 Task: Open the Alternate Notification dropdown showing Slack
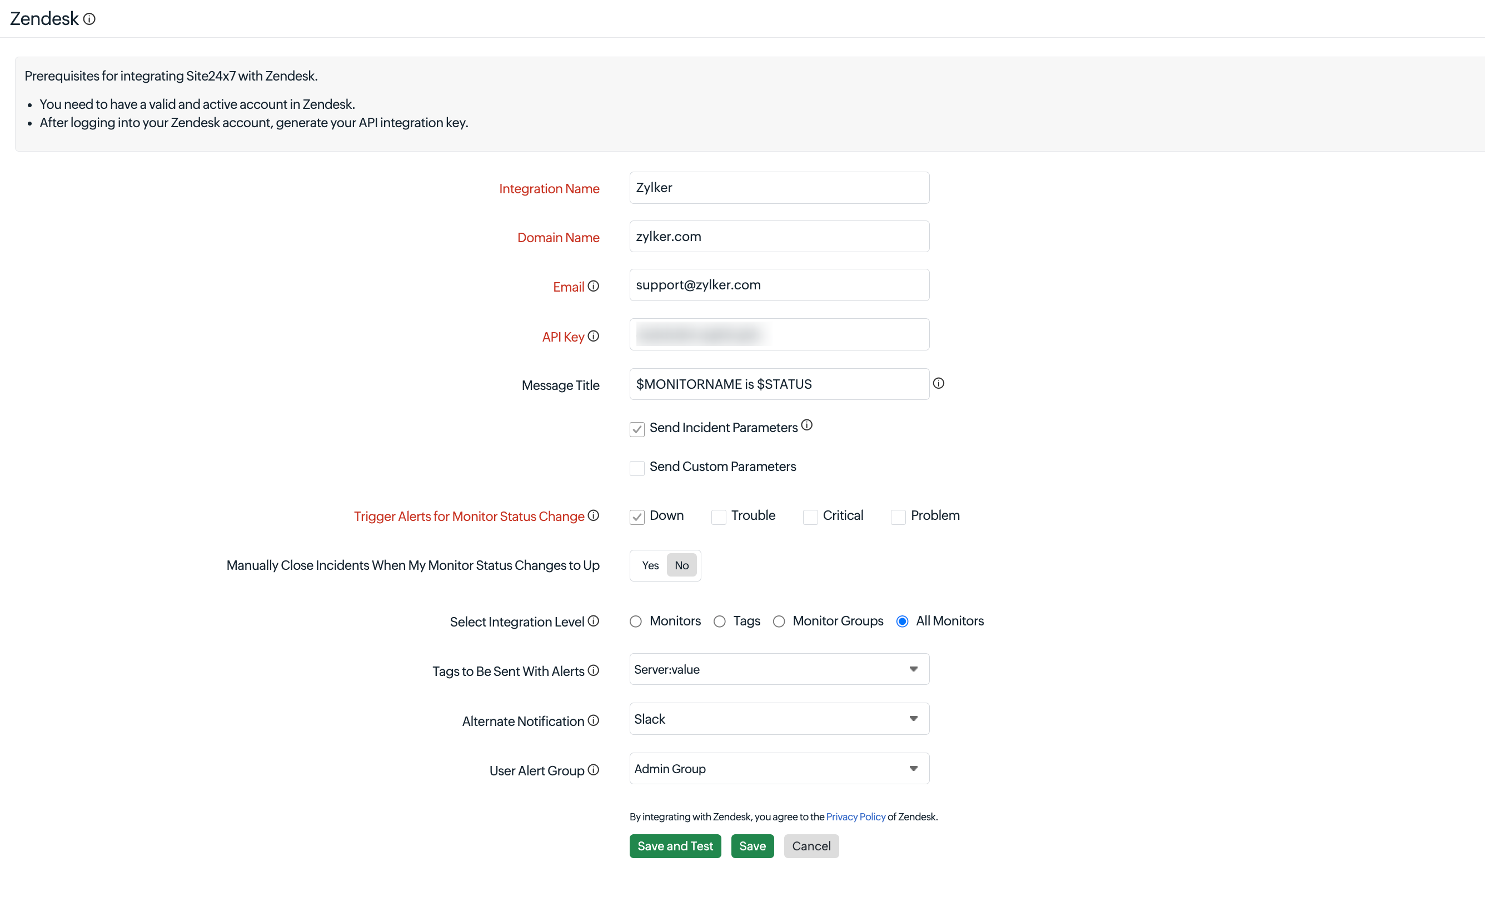[779, 719]
